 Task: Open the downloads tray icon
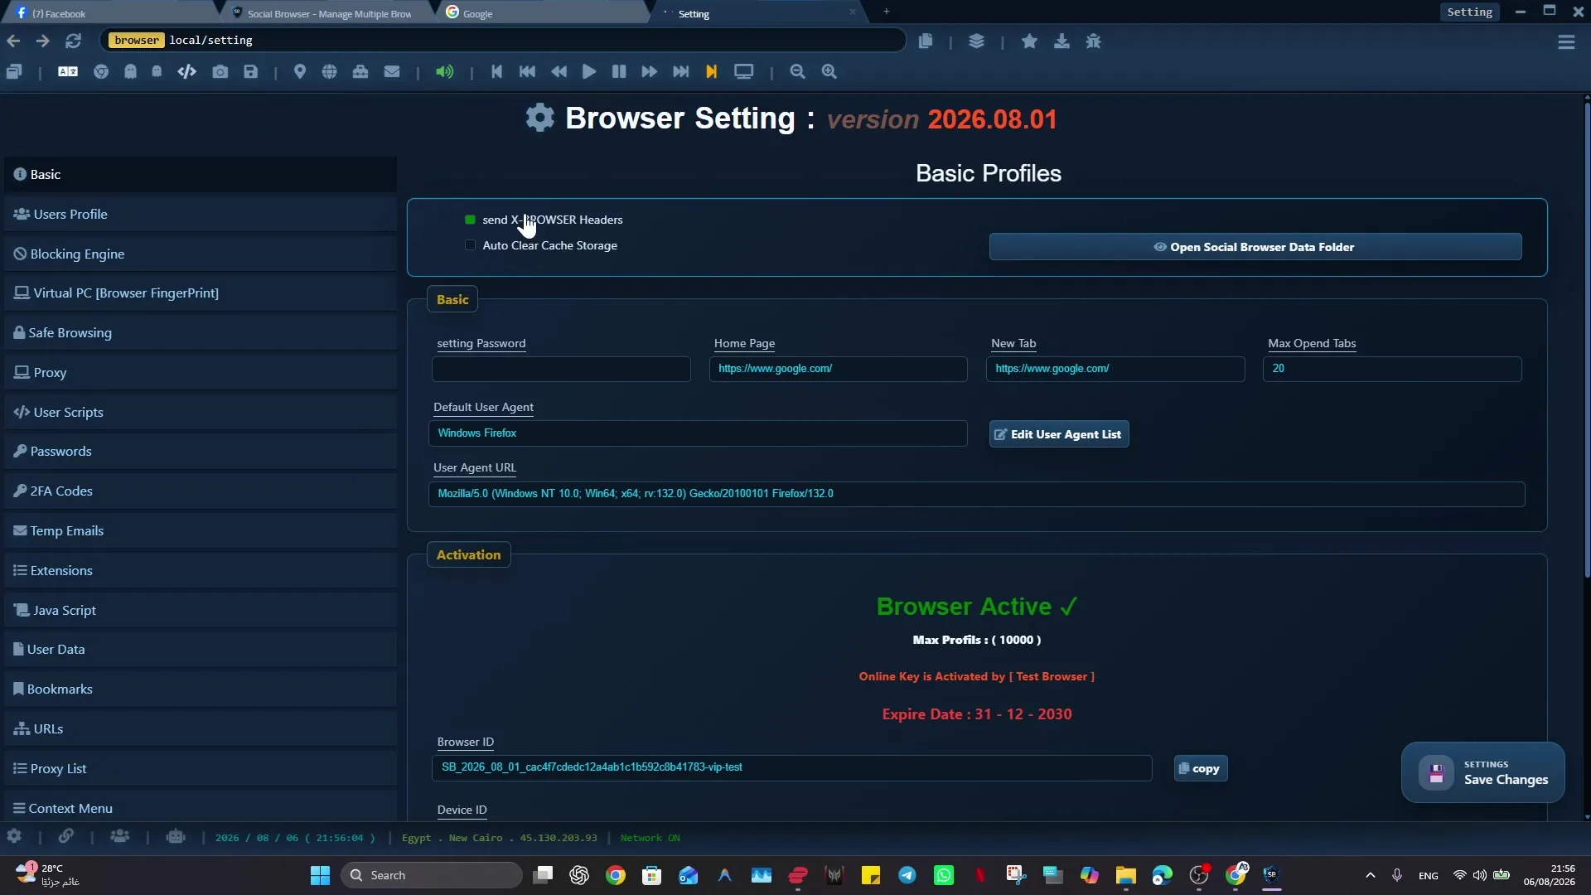coord(1061,41)
